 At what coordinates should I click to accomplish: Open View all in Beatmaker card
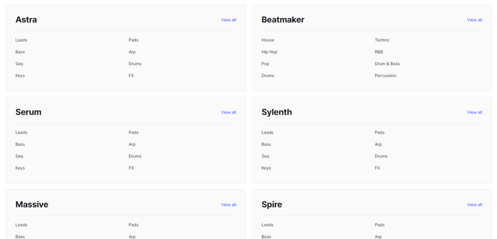click(475, 20)
